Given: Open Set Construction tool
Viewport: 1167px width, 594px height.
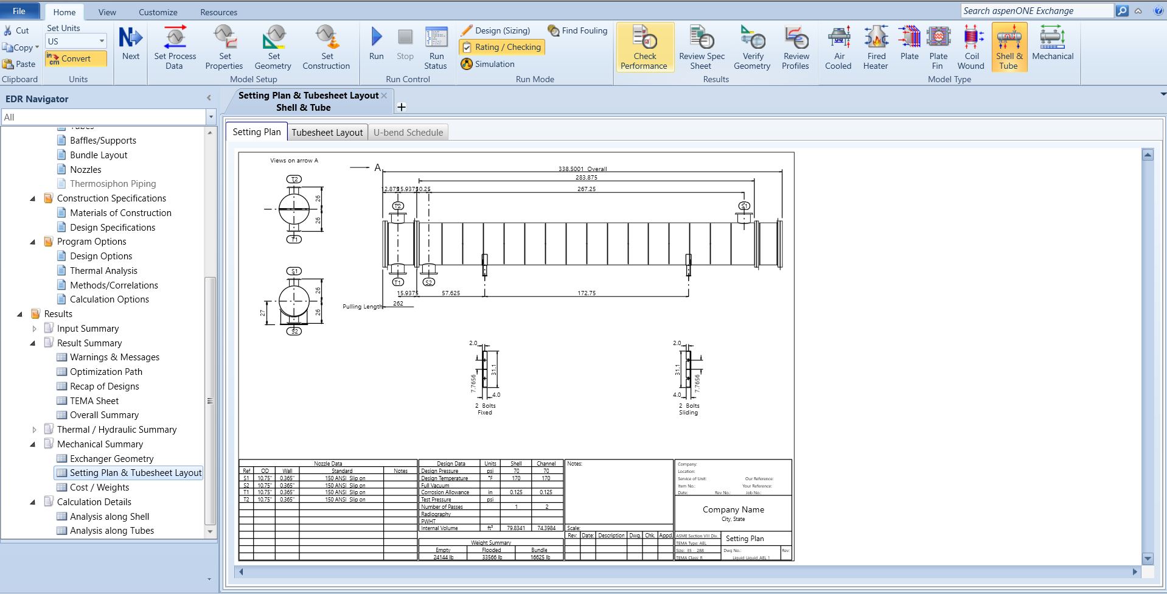Looking at the screenshot, I should (x=326, y=47).
